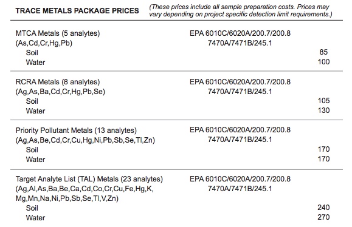The image size is (352, 227).
Task: Click the (As,Cd,Cr,Hg,Pb) analyte list
Action: pos(44,43)
